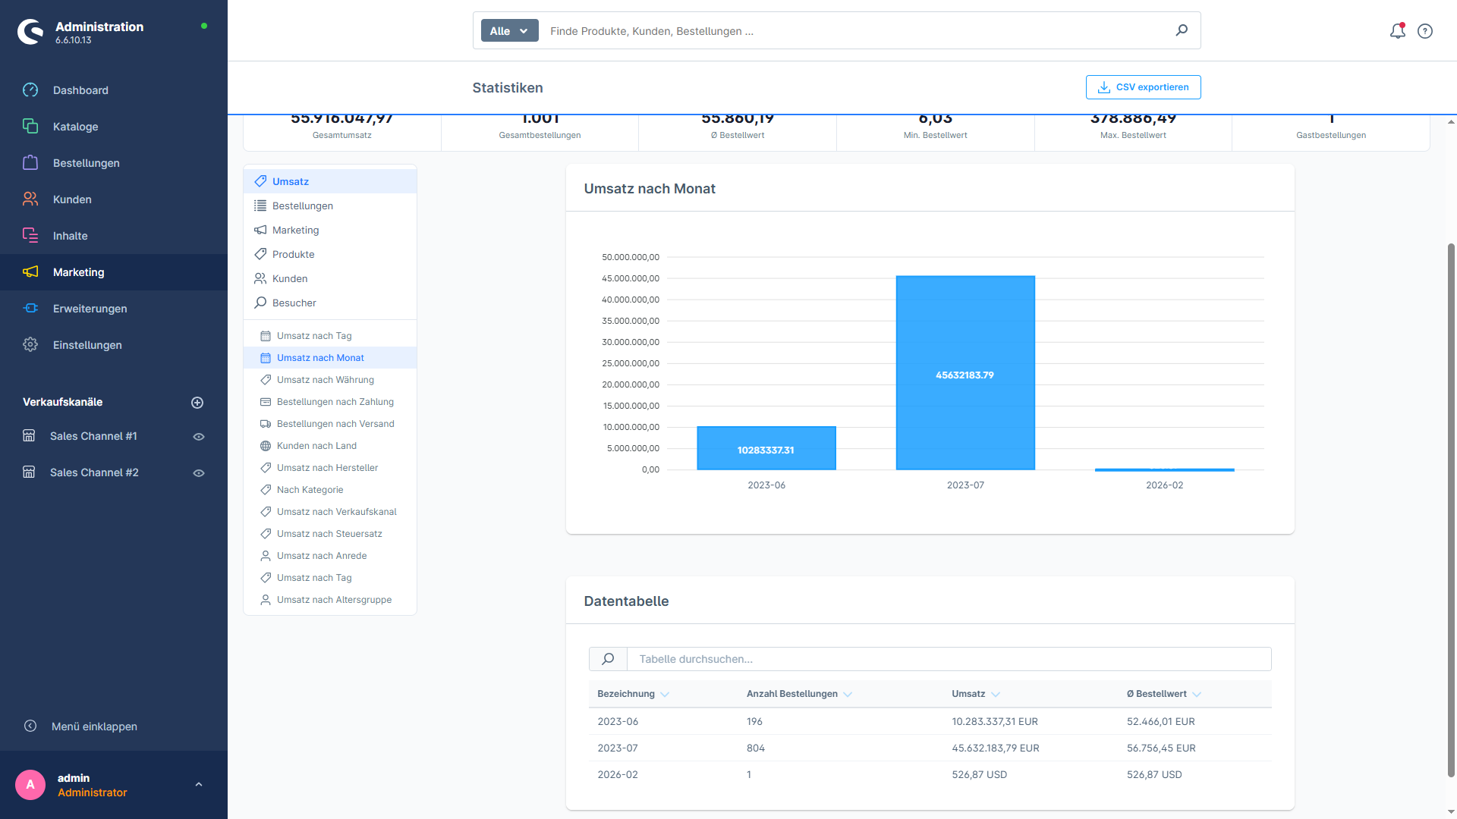1457x819 pixels.
Task: Select Umsatz nach Währung in the list
Action: coord(325,379)
